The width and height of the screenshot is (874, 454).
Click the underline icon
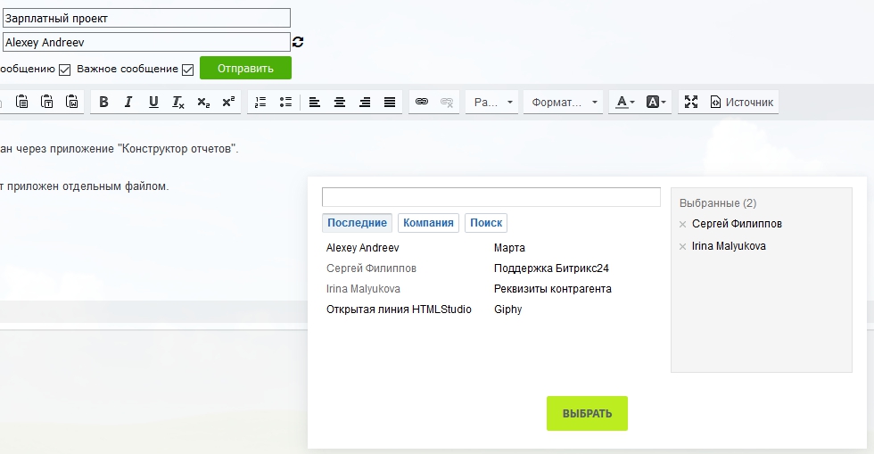click(153, 103)
